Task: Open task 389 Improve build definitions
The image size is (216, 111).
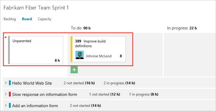Action: click(90, 44)
